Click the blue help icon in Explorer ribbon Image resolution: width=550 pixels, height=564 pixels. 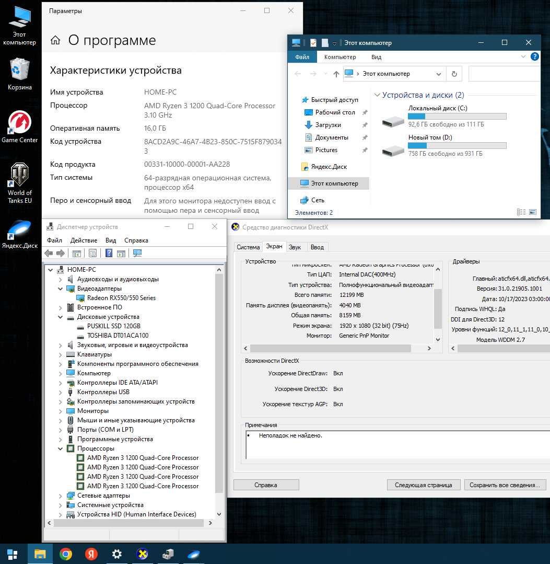pos(534,56)
